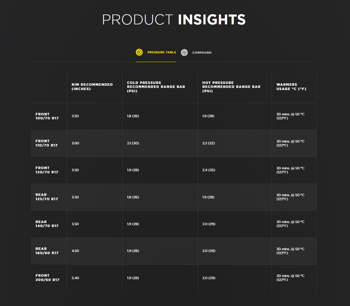Select the Front 100/70 R17 row label

[x=47, y=116]
